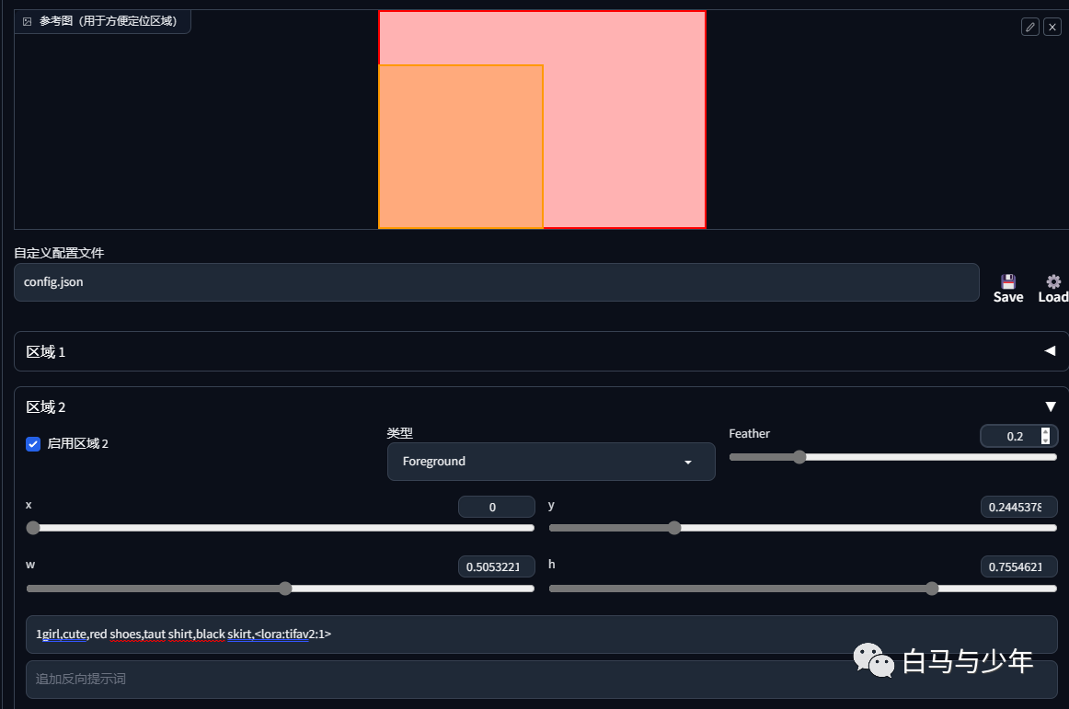
Task: Click the 追加反向提示词 negative prompt field
Action: point(541,679)
